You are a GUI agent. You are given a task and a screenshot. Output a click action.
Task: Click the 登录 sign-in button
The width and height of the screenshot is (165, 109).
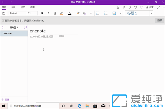(x=159, y=20)
